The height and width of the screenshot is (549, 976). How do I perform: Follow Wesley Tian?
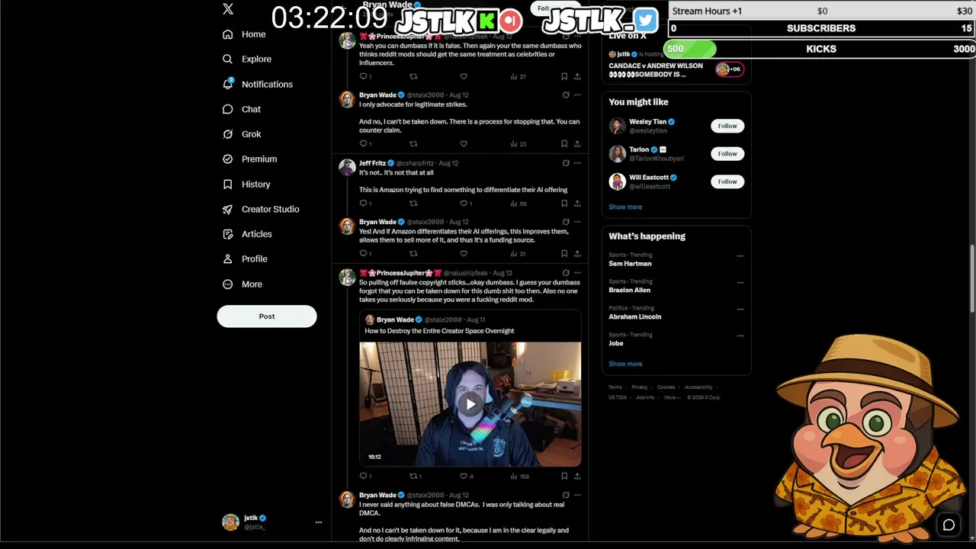pos(727,126)
